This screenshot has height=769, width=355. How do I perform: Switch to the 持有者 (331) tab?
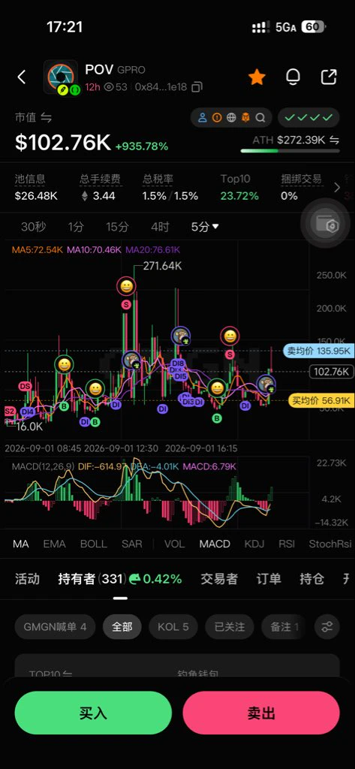pos(92,579)
